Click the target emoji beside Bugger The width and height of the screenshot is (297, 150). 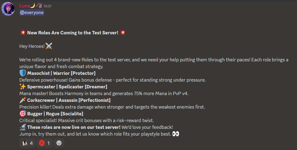pos(22,113)
